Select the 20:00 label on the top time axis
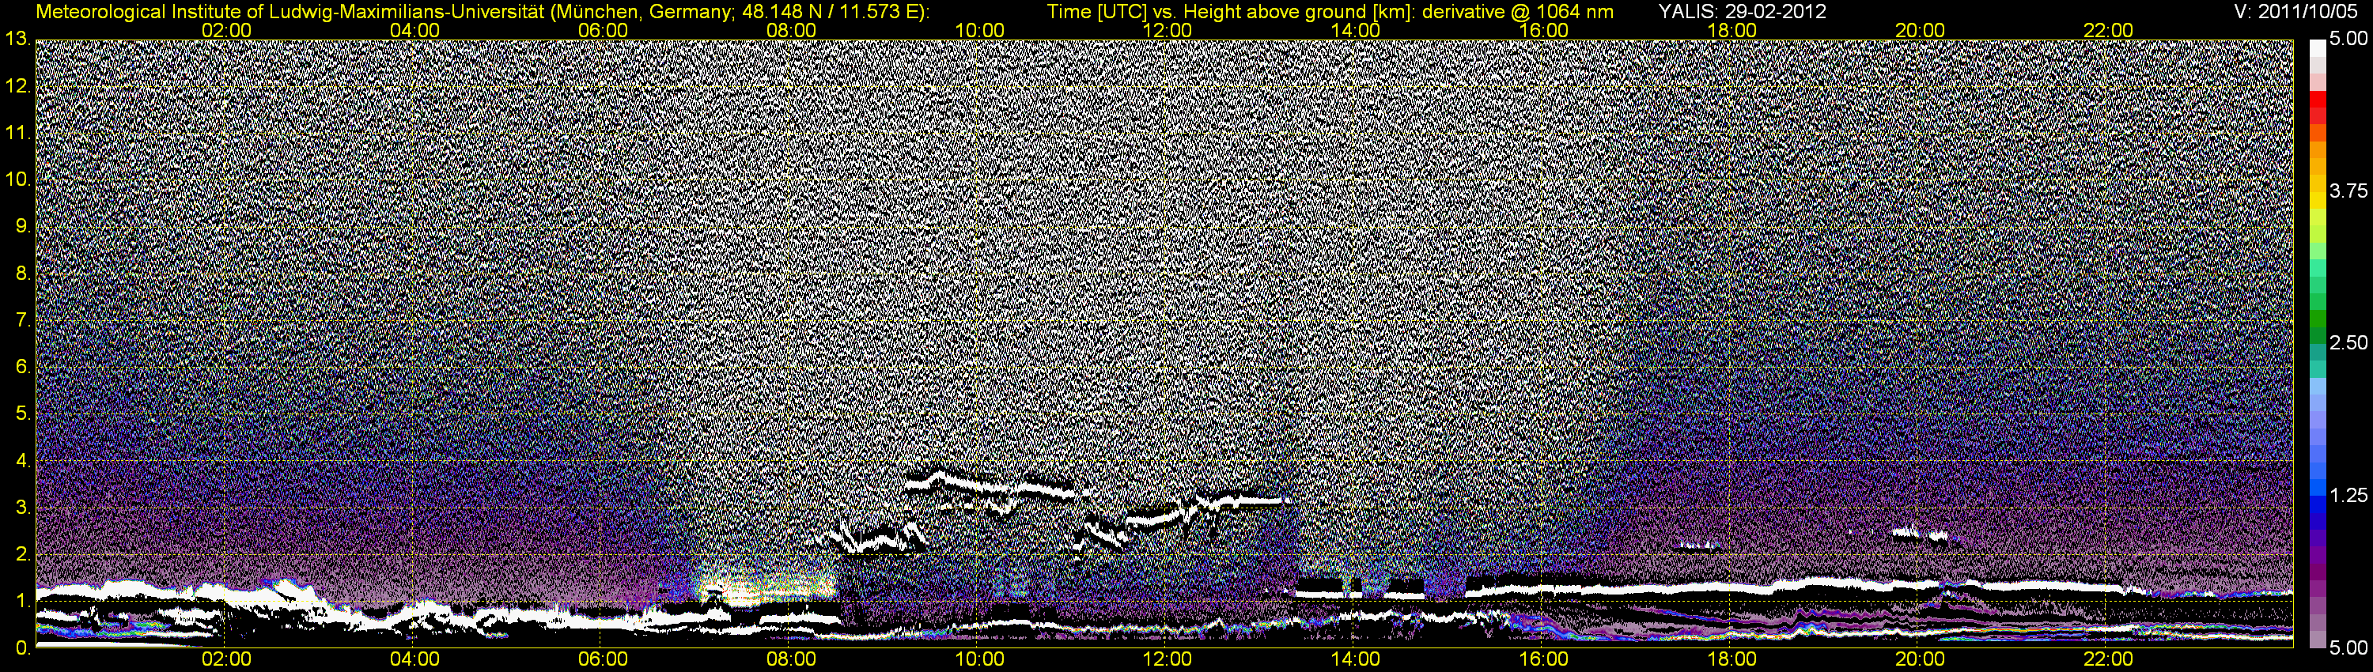Screen dimensions: 2373x672 (x=1920, y=30)
